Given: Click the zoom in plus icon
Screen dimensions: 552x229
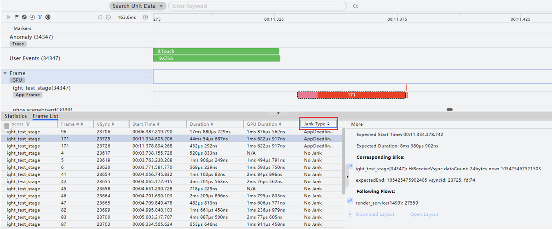Looking at the screenshot, I should tap(145, 17).
